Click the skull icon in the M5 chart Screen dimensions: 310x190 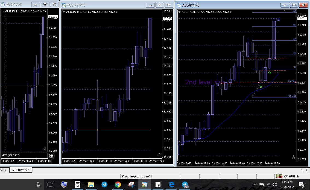294,157
